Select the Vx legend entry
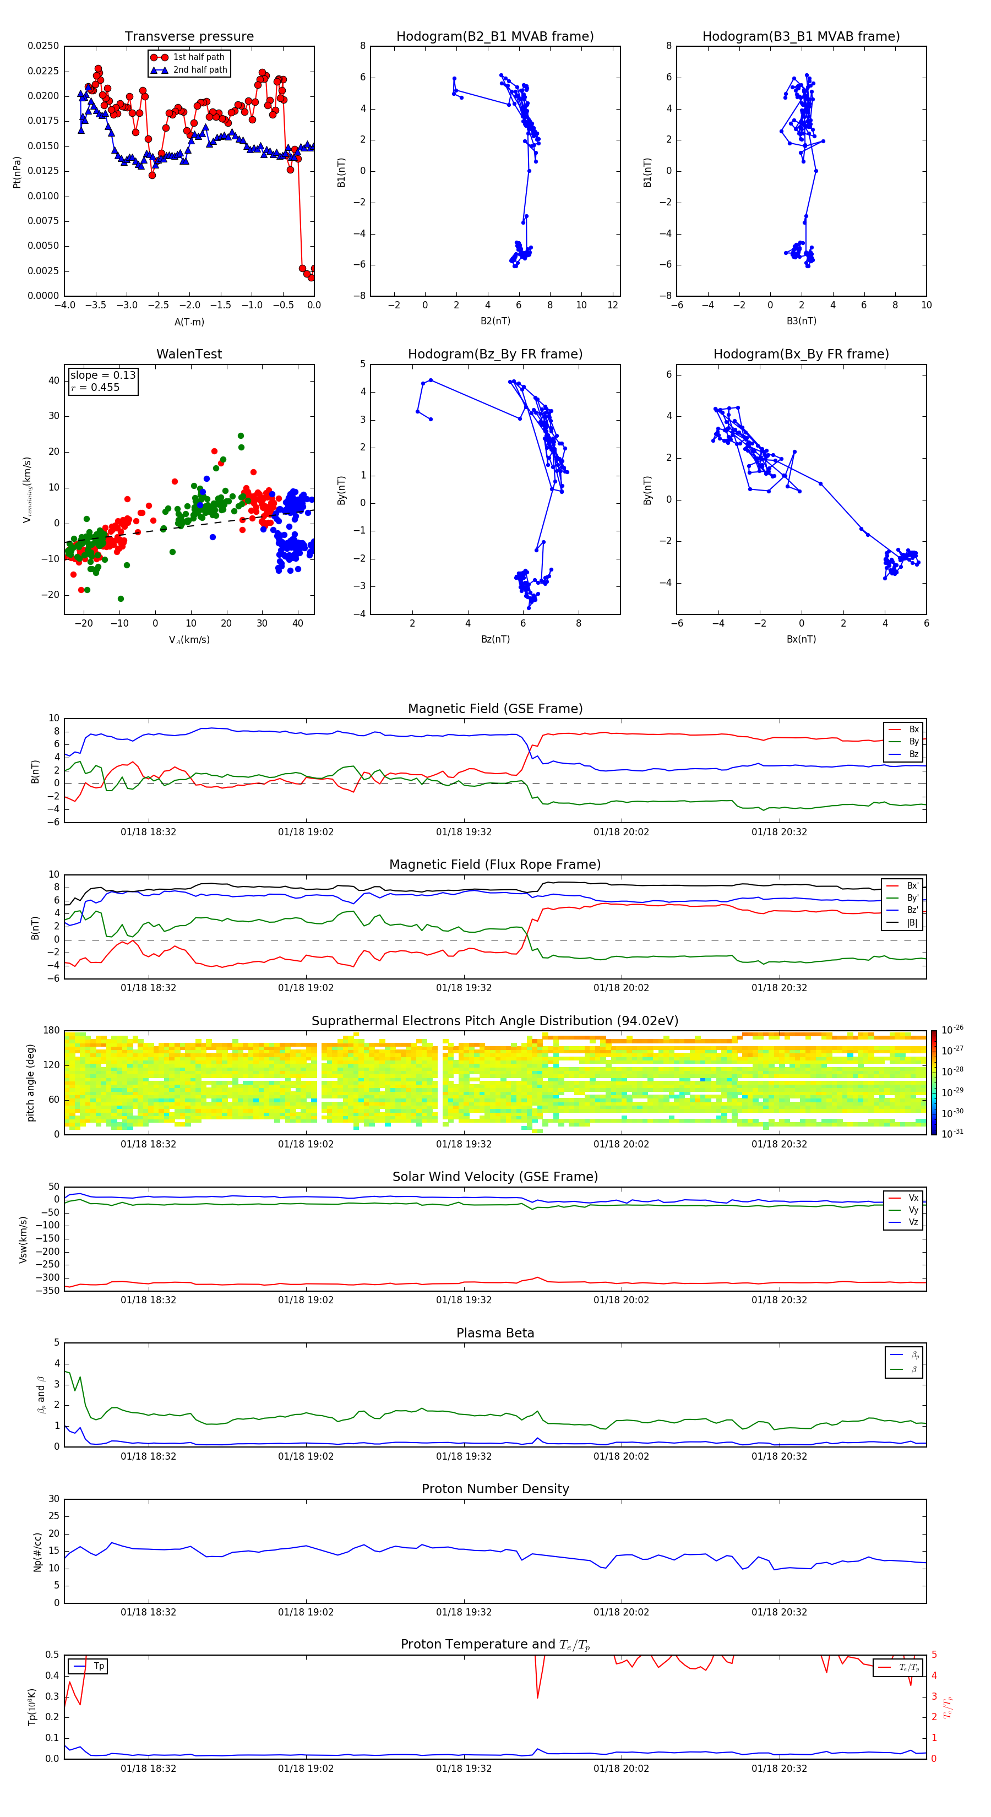991x1817 pixels. (x=904, y=1198)
